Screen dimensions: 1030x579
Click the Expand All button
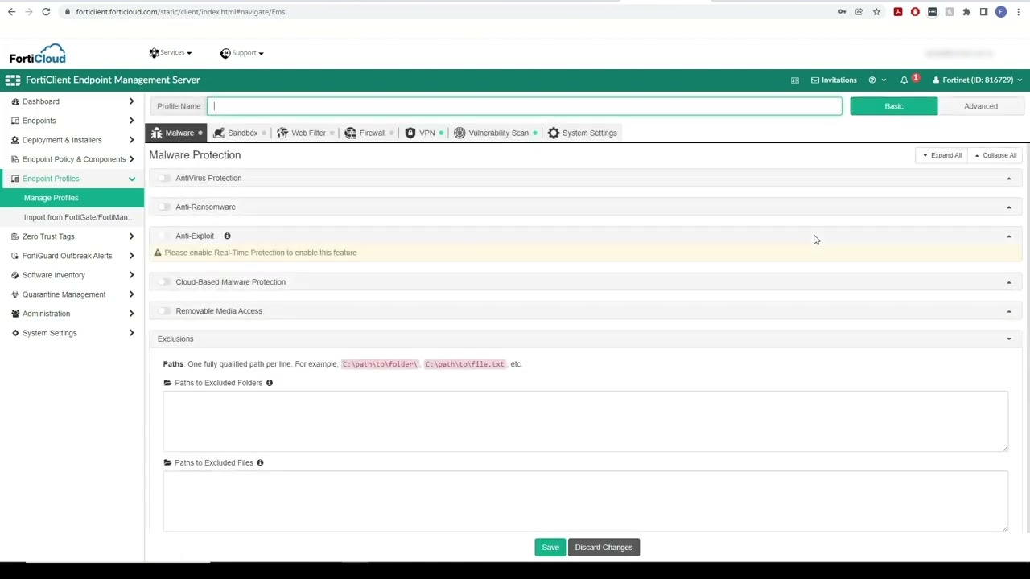941,155
